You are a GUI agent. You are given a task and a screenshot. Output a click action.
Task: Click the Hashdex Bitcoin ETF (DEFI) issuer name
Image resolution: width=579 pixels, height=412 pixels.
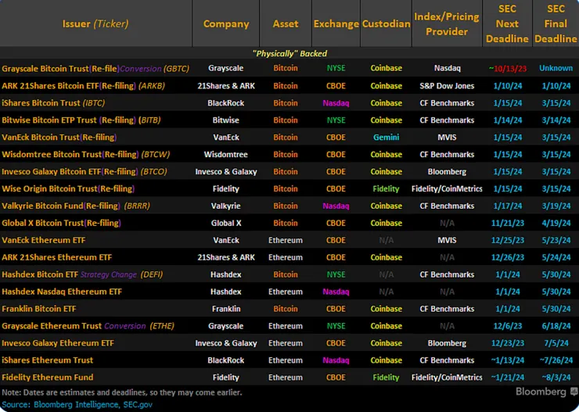(x=81, y=274)
